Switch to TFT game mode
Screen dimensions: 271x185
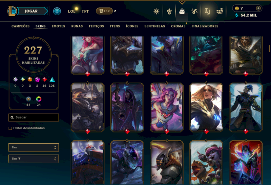(x=85, y=12)
